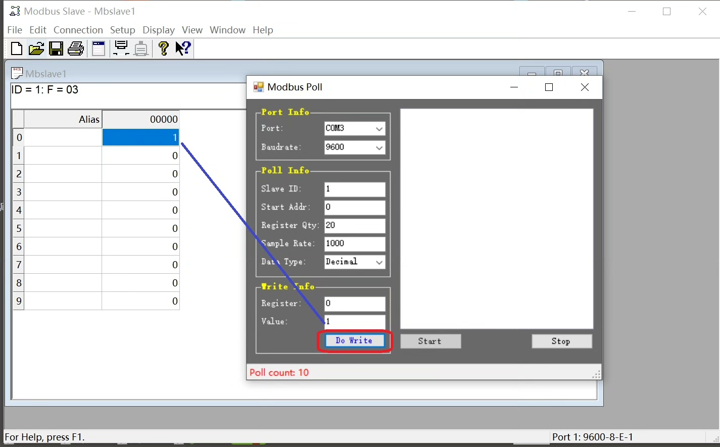
Task: Click the Start polling button
Action: [x=430, y=341]
